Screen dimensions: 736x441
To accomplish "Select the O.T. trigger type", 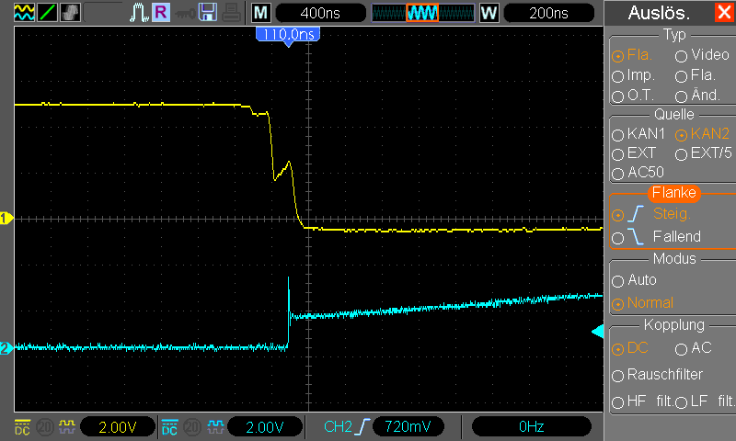I will pos(633,96).
